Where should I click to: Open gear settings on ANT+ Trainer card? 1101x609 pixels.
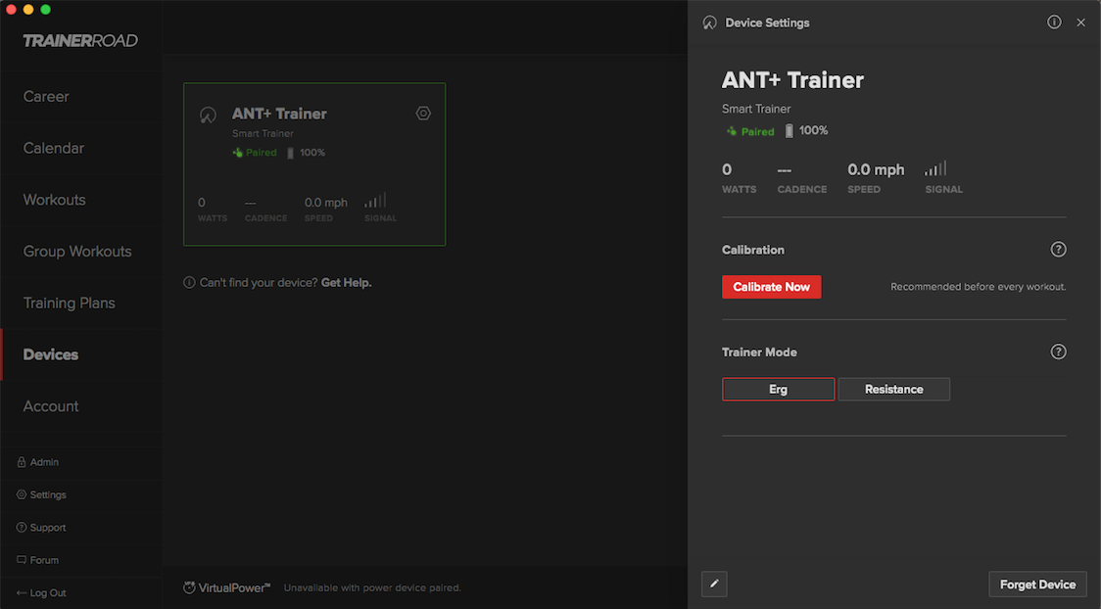423,113
